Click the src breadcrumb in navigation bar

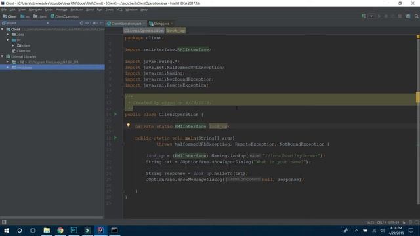(x=25, y=16)
